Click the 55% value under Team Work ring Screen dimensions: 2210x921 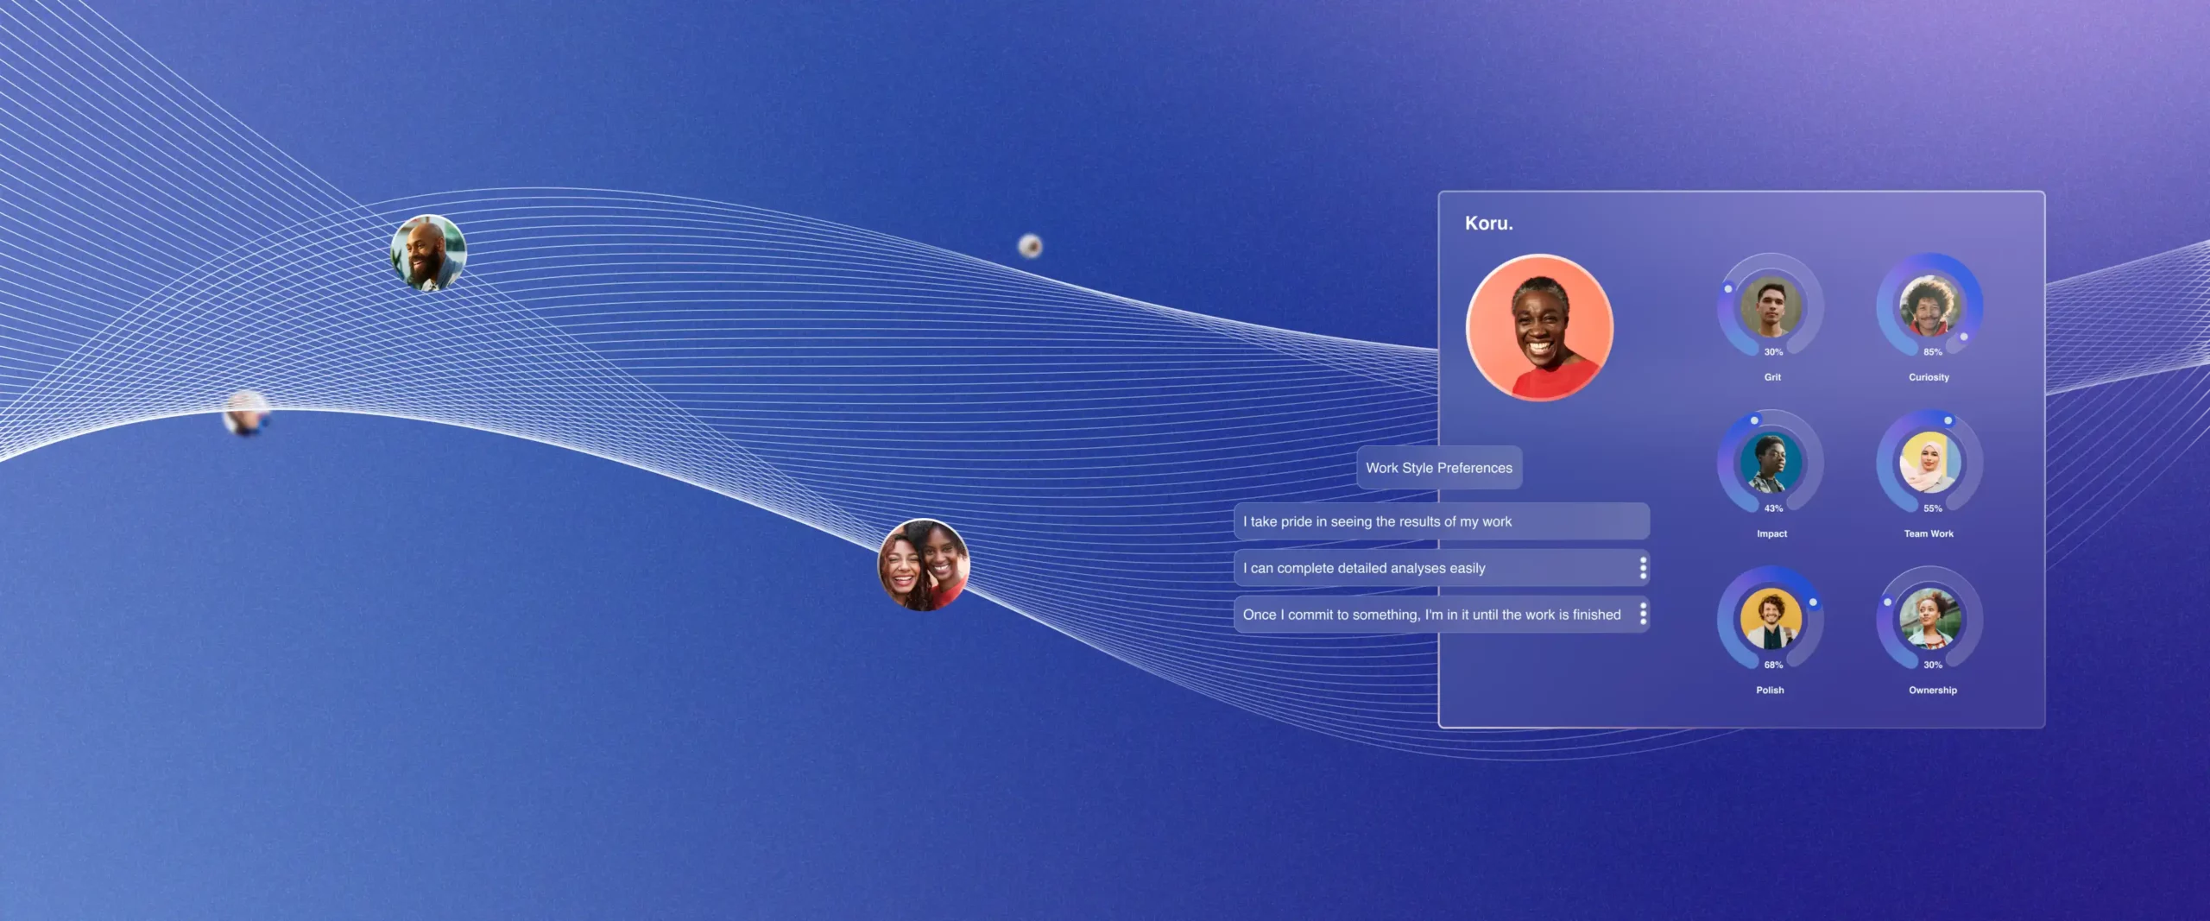(1933, 508)
